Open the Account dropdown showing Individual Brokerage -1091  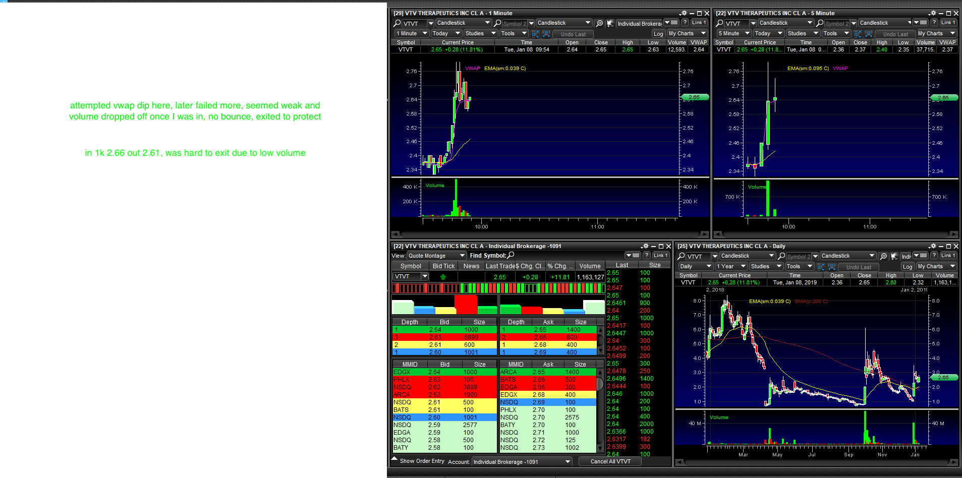point(522,462)
